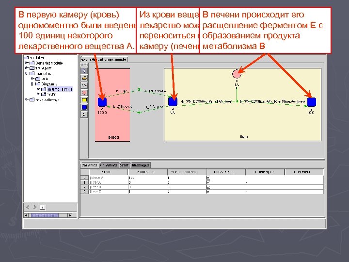Click the horizontal scrollbar thumb
349x262 pixels.
(45, 215)
